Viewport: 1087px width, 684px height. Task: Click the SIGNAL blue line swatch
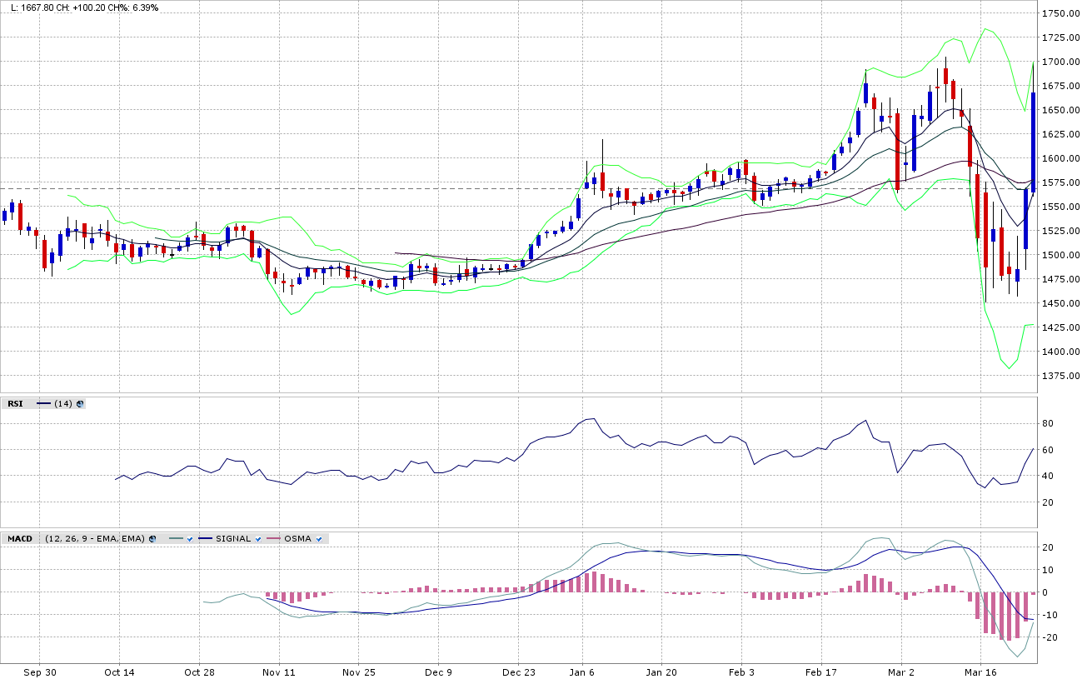(206, 539)
